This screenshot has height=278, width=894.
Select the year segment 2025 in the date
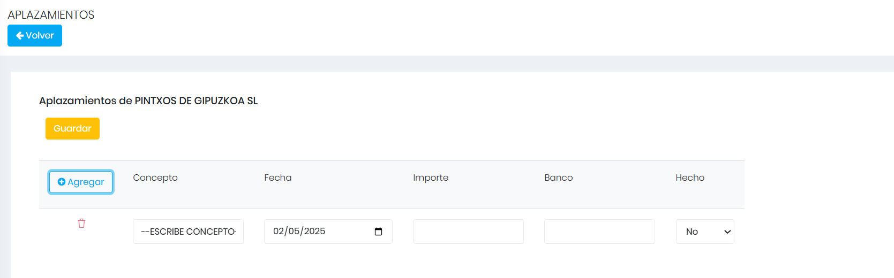(x=314, y=231)
